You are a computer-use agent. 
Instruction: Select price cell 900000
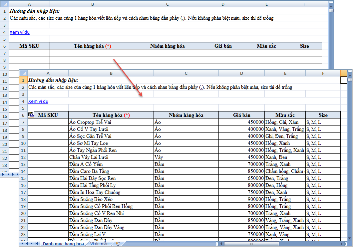pos(241,199)
